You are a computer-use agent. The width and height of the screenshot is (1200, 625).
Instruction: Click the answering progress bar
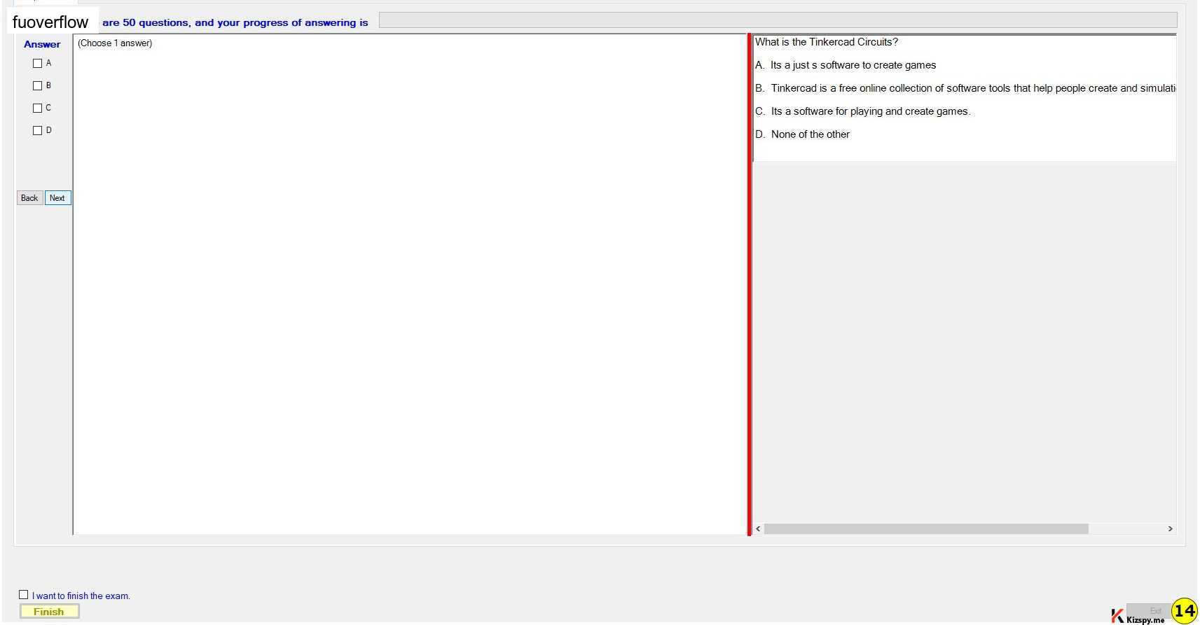pyautogui.click(x=778, y=21)
